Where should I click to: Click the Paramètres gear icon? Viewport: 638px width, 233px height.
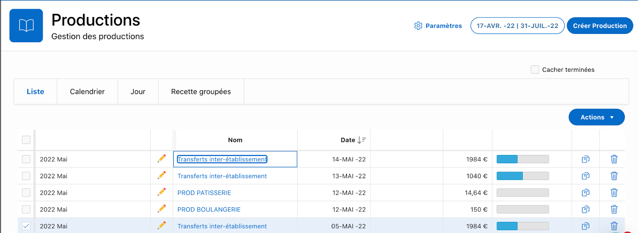click(x=418, y=26)
